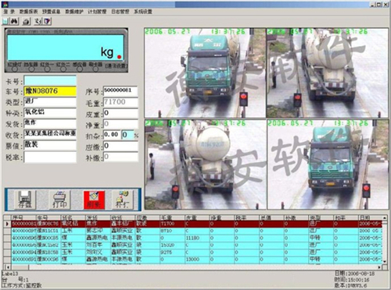Open the 日志管理 menu
Image resolution: width=391 pixels, height=290 pixels.
pyautogui.click(x=120, y=12)
